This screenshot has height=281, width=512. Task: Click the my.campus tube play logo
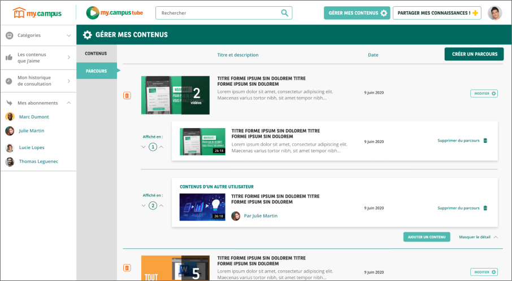[93, 13]
